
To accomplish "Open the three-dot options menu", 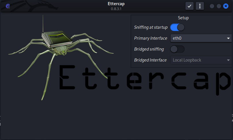I will (200, 6).
